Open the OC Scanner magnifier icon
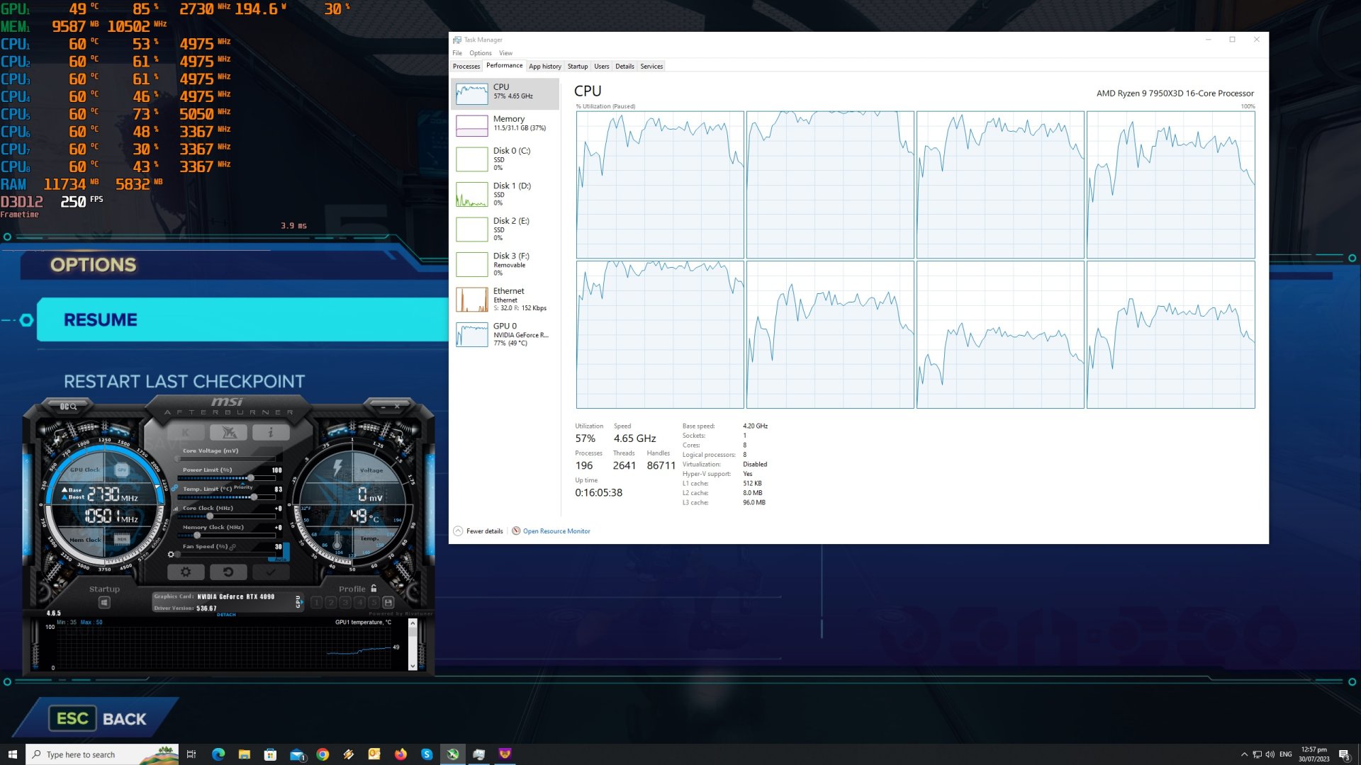Screen dimensions: 1361x765 coord(68,407)
